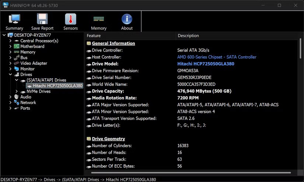Open the Summary toolbar icon
This screenshot has width=304, height=182.
tap(14, 19)
